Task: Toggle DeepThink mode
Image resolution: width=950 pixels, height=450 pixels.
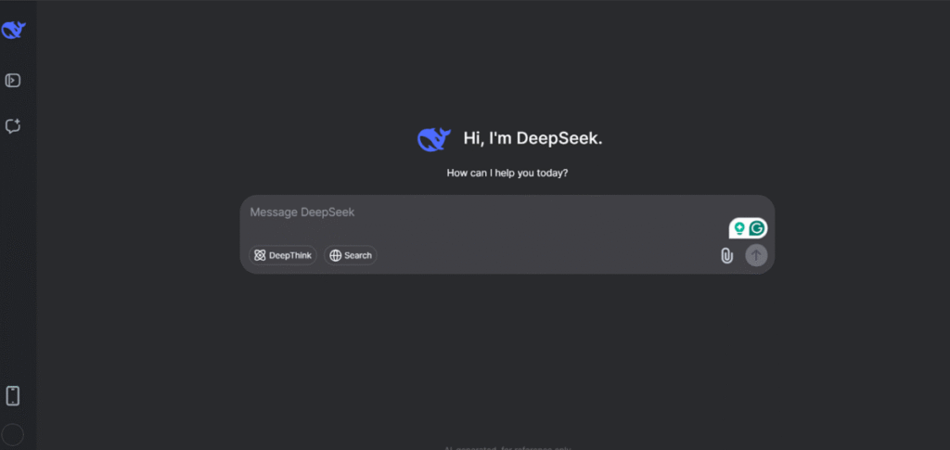Action: click(283, 255)
